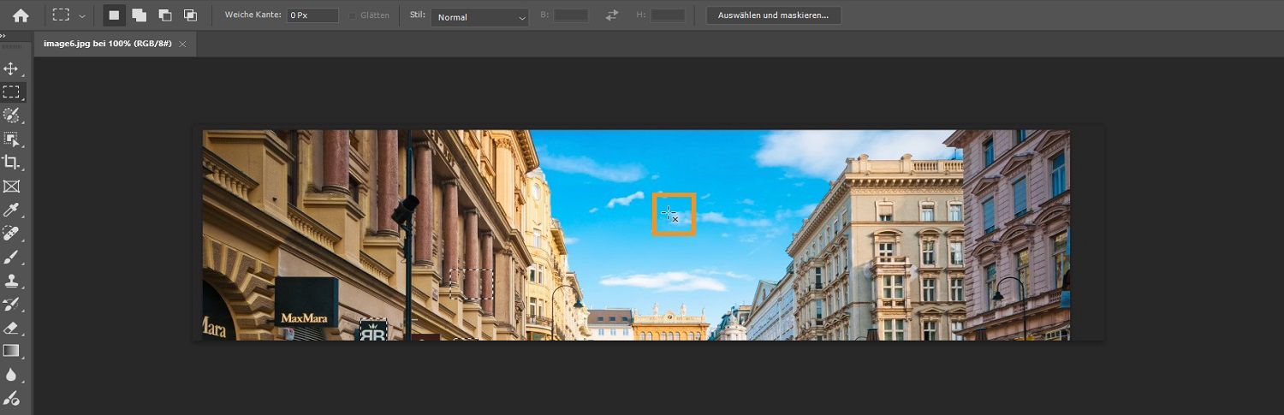The width and height of the screenshot is (1284, 415).
Task: Click the B width input field
Action: click(571, 15)
